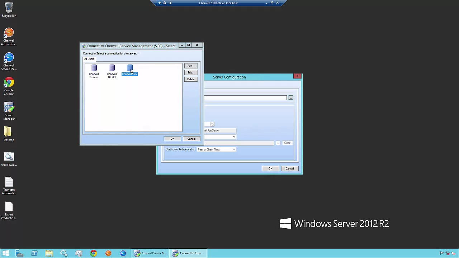This screenshot has width=459, height=258.
Task: Click Edit button in connection dialog
Action: coord(190,72)
